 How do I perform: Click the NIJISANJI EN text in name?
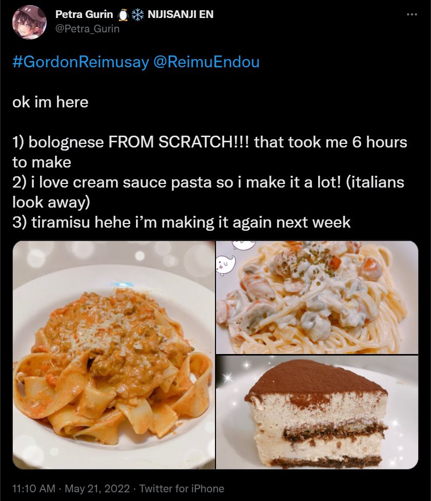181,14
